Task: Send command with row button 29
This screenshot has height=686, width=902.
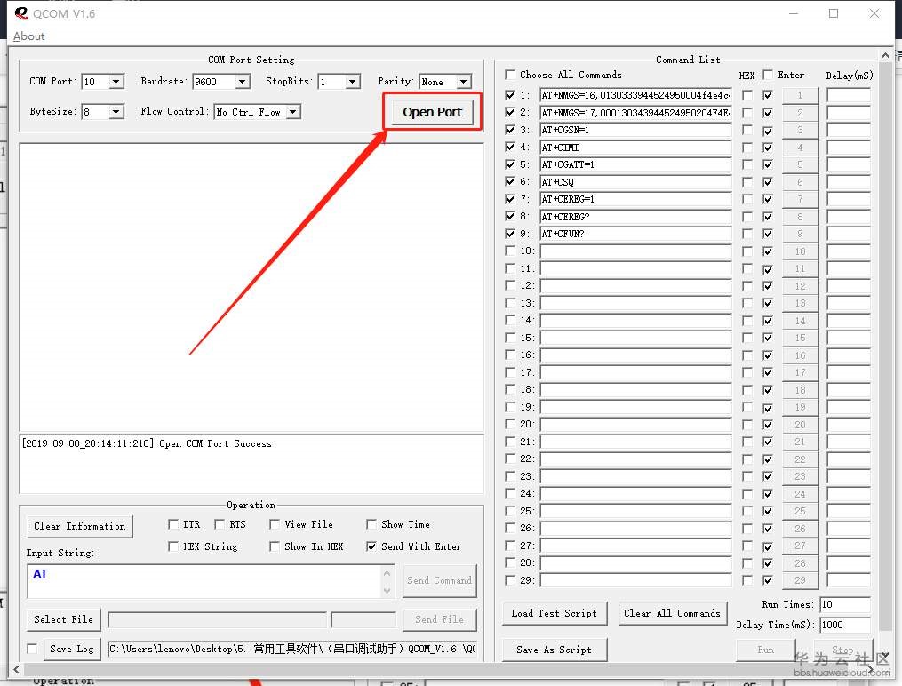Action: 800,580
